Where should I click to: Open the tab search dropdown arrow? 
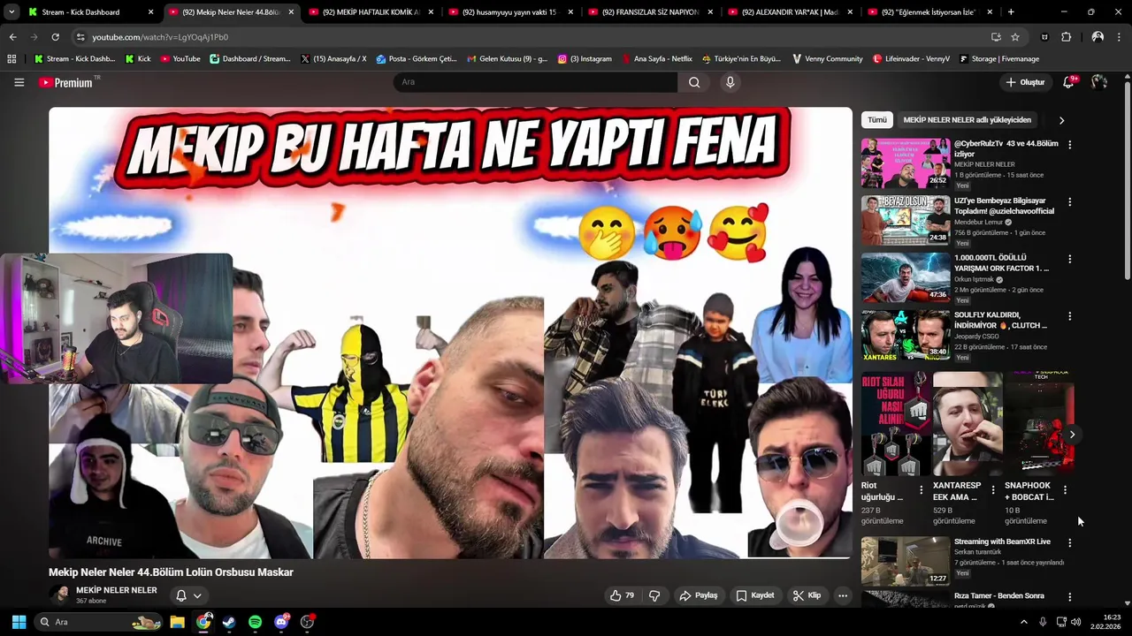pos(11,12)
